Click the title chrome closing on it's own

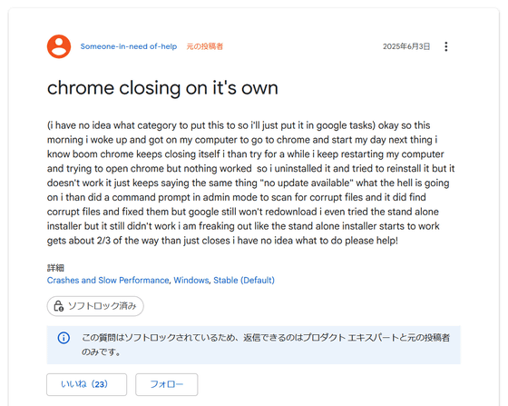(162, 88)
